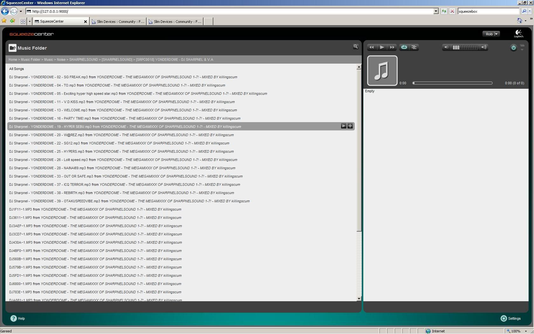Screen dimensions: 534x334
Task: Click the album artwork thumbnail
Action: point(382,71)
